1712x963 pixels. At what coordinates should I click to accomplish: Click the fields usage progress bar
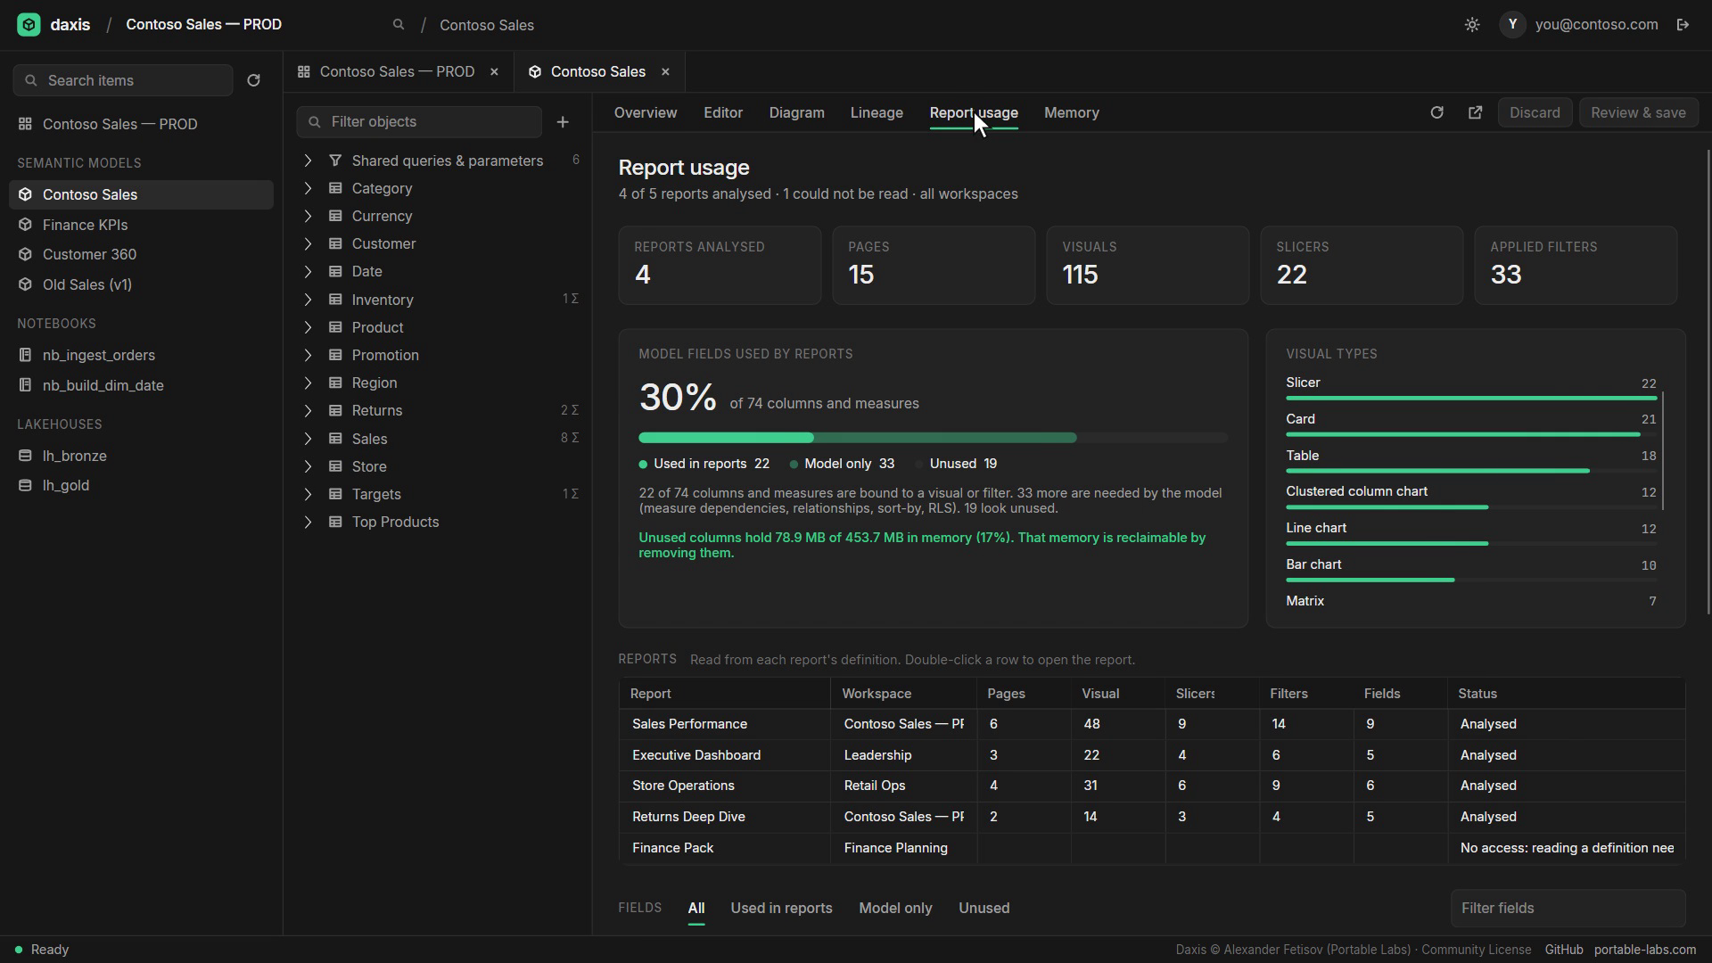click(x=933, y=438)
